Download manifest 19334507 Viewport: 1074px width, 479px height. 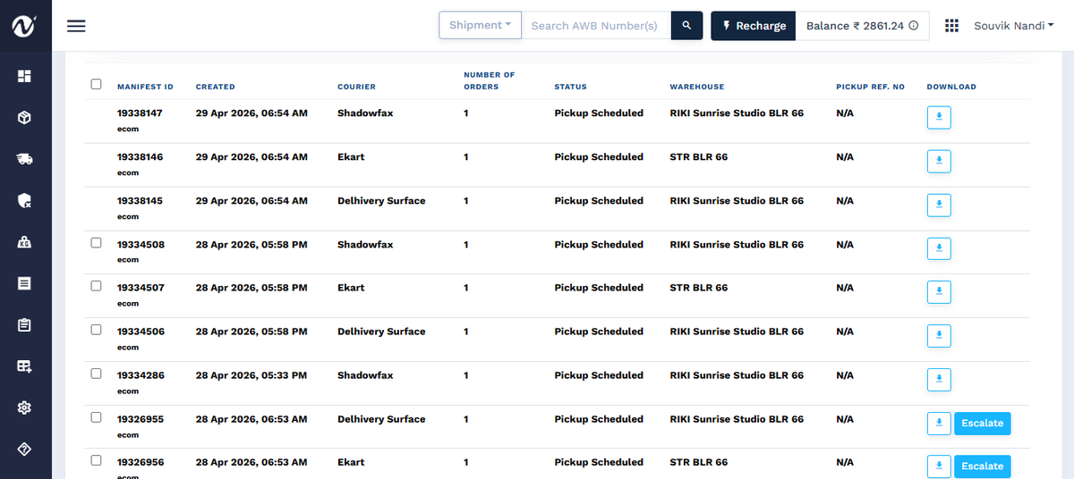point(939,292)
